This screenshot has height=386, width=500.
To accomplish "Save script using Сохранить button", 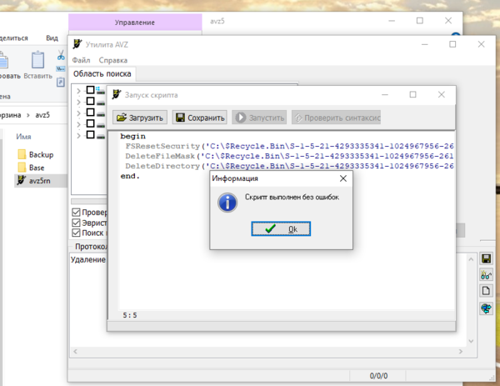I will click(x=200, y=118).
